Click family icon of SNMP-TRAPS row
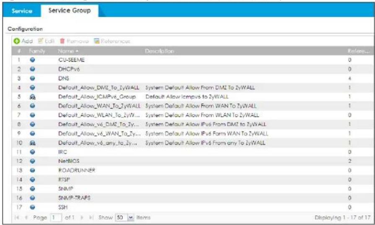Image resolution: width=375 pixels, height=225 pixels. click(x=33, y=198)
